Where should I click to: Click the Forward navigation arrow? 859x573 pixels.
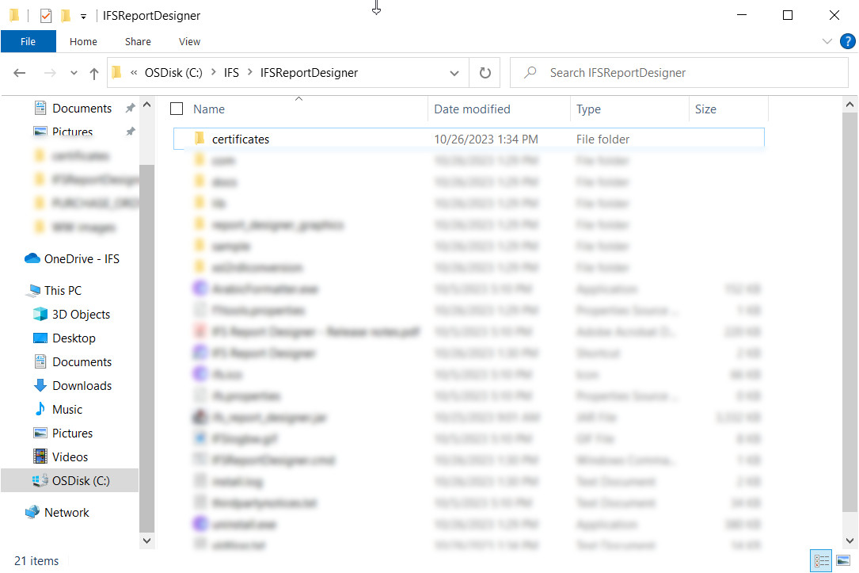point(50,73)
